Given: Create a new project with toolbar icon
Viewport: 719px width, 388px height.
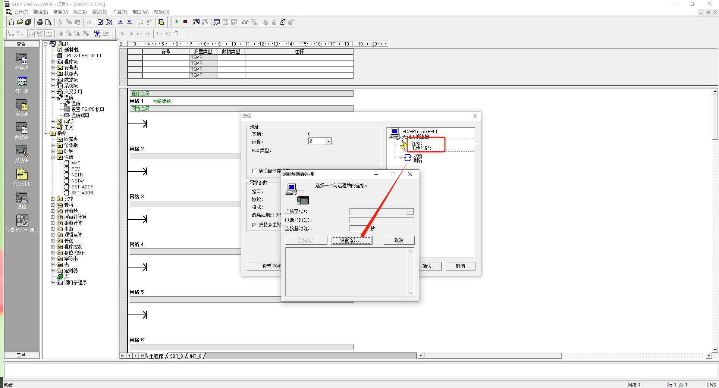Looking at the screenshot, I should 11,22.
